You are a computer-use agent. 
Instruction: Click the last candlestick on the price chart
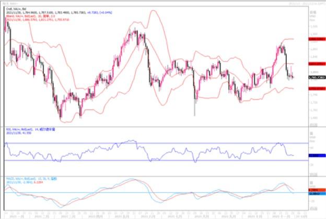[293, 77]
